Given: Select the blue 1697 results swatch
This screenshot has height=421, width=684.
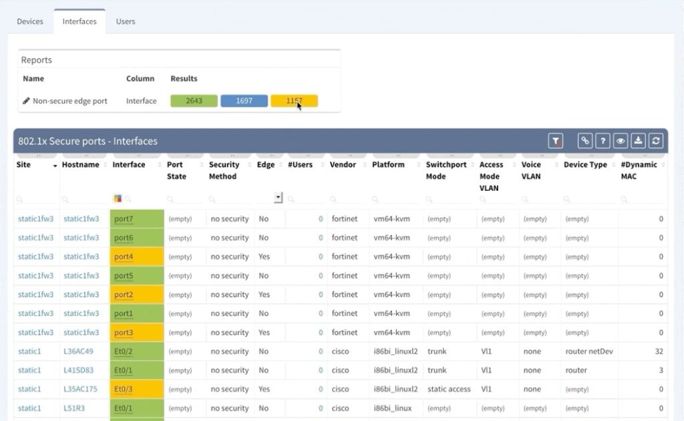Looking at the screenshot, I should pos(244,101).
